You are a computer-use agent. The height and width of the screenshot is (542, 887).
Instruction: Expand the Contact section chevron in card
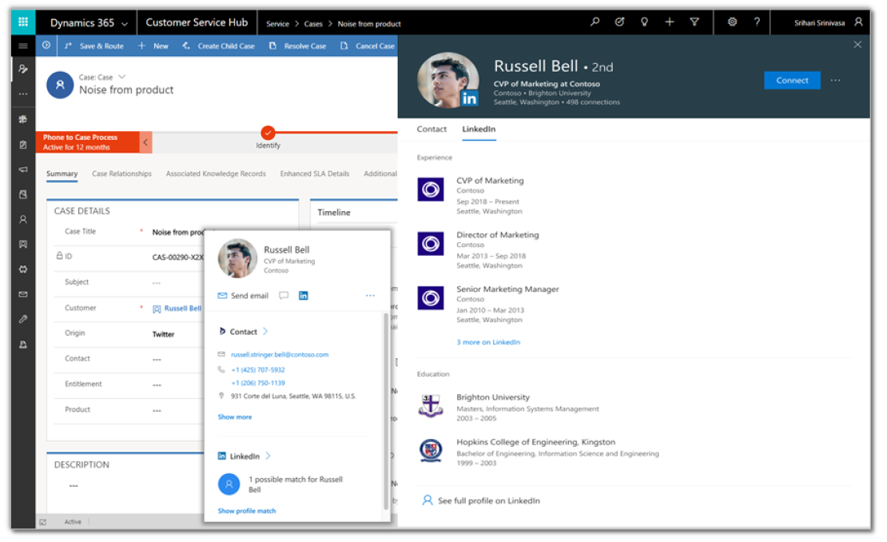pos(265,332)
